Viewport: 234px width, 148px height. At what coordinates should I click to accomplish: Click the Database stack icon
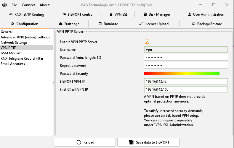(100, 24)
